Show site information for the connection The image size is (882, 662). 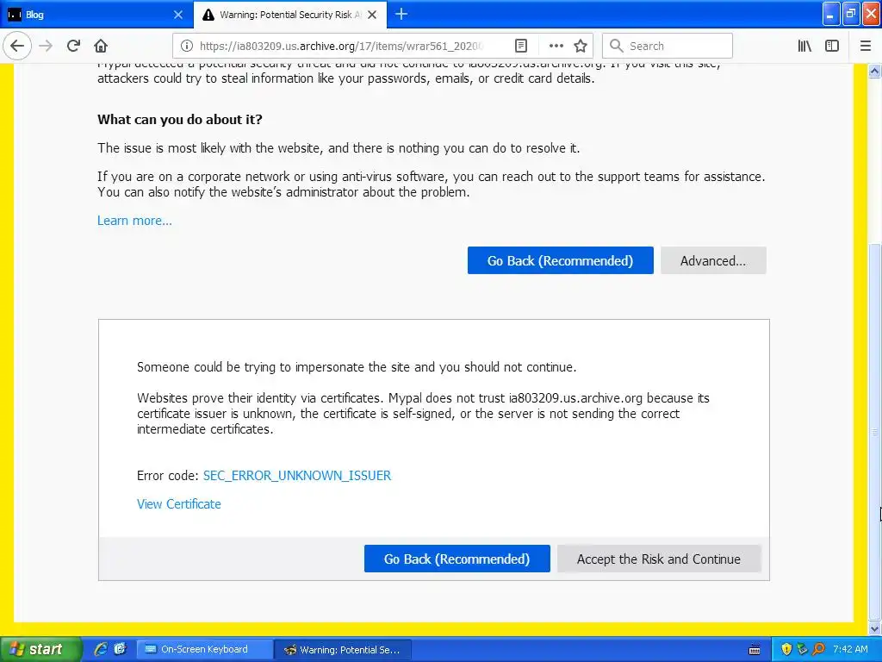tap(186, 46)
